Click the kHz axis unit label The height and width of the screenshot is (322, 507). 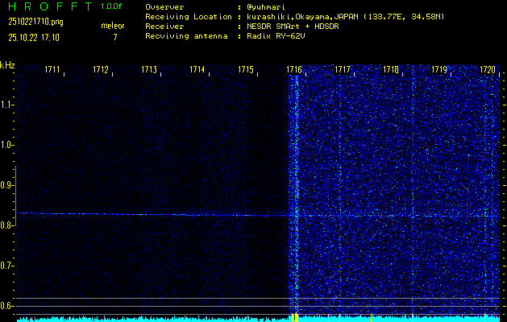click(7, 65)
